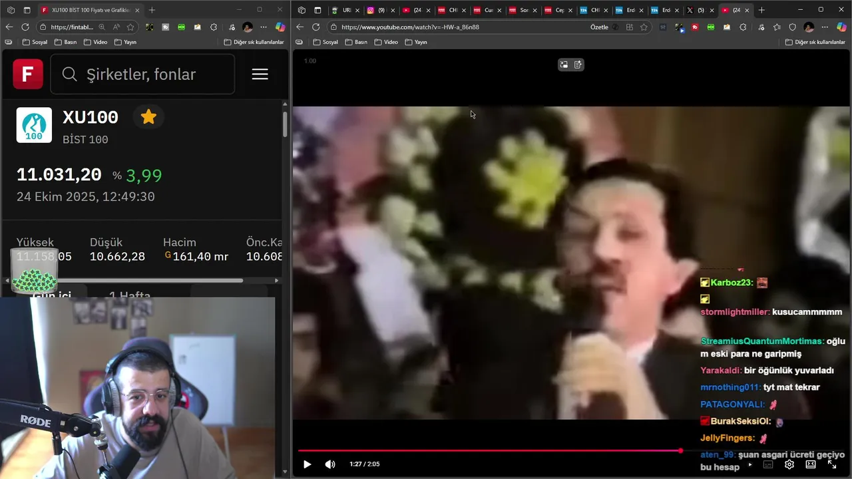Open the right browser's three-dot menu
This screenshot has width=852, height=479.
(825, 27)
